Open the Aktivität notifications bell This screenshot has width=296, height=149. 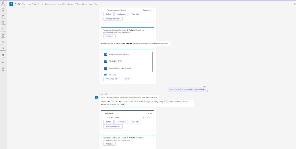coord(3,3)
